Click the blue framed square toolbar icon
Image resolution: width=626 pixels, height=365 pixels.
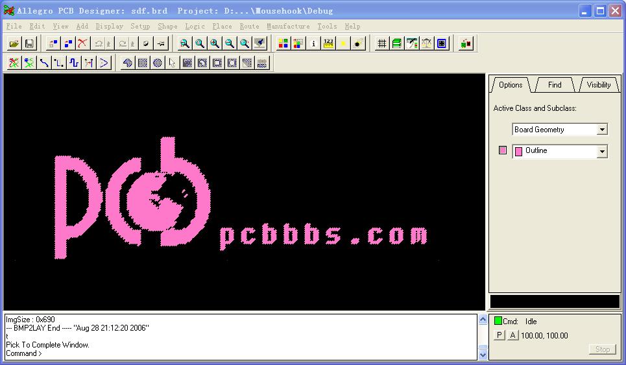point(442,43)
